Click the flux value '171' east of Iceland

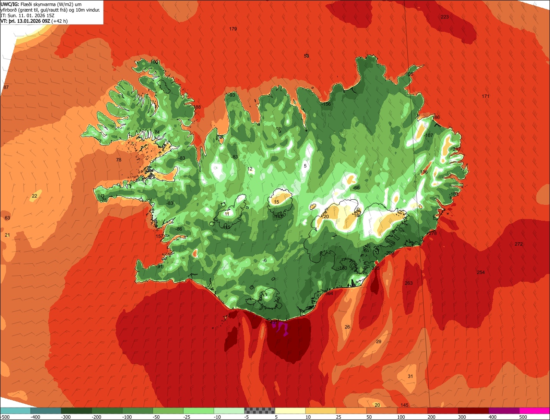tap(486, 96)
